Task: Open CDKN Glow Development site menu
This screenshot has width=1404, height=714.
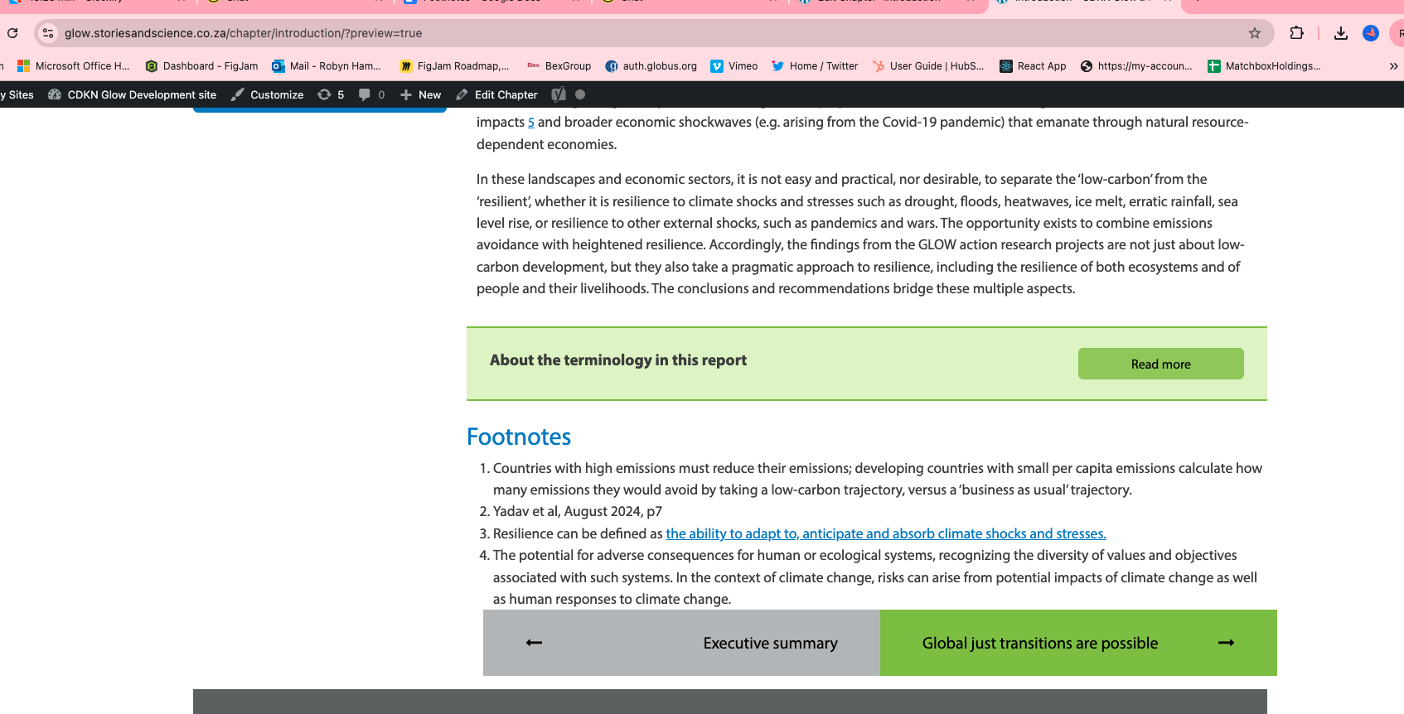Action: [x=133, y=94]
